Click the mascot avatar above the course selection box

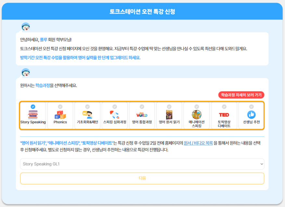pyautogui.click(x=26, y=73)
